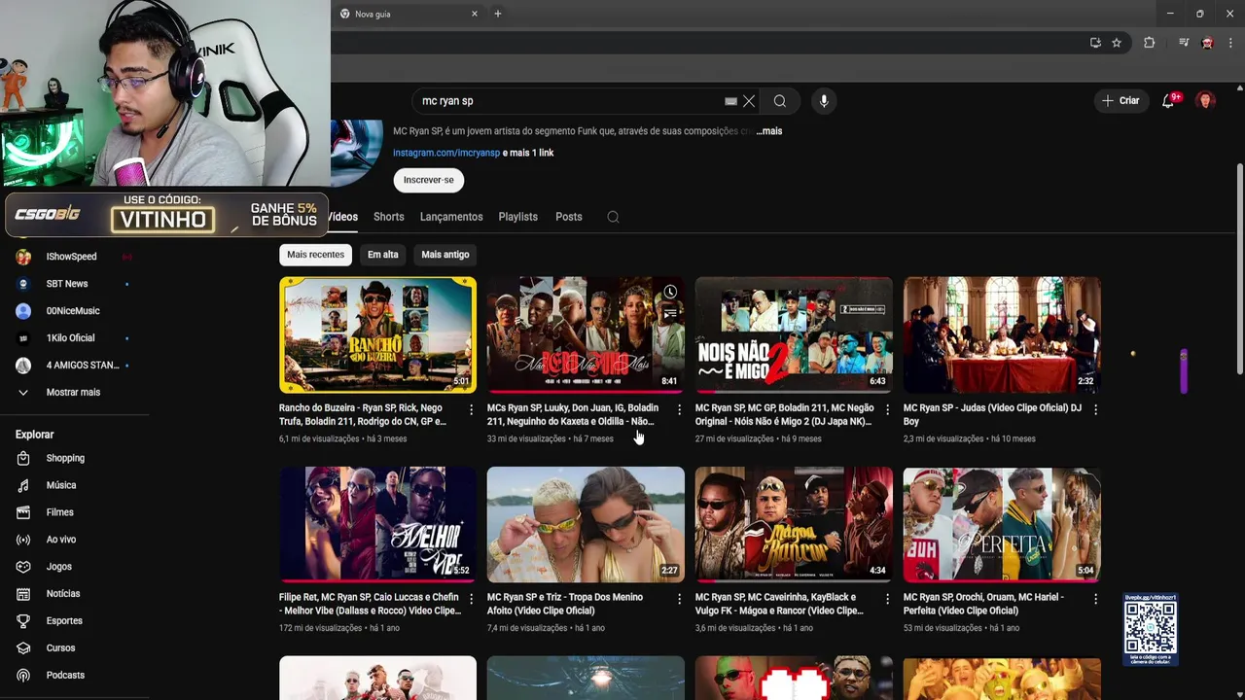Open the Jogos gaming category
This screenshot has width=1245, height=700.
(x=58, y=567)
